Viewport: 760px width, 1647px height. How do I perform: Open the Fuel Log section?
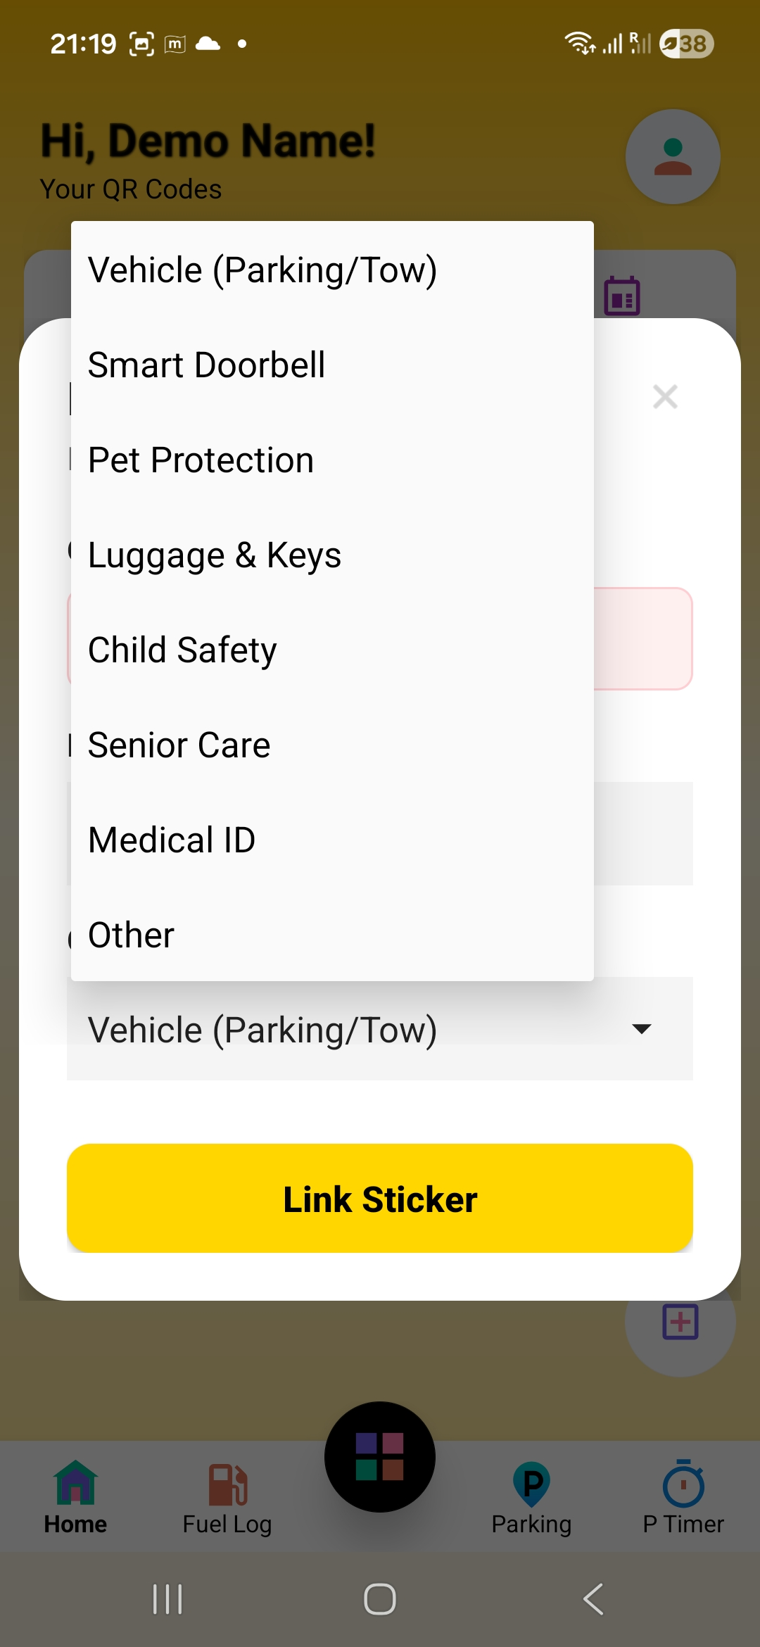225,1499
